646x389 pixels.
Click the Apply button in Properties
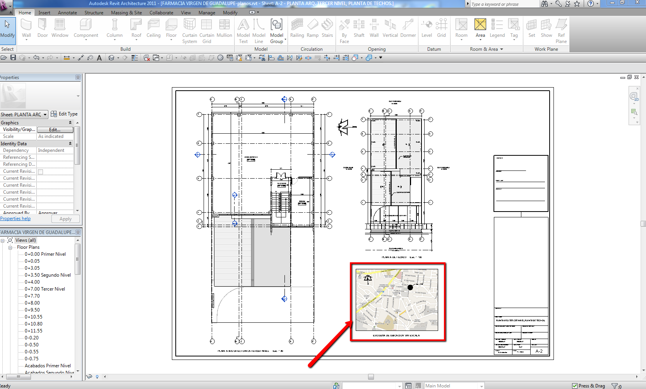point(65,219)
